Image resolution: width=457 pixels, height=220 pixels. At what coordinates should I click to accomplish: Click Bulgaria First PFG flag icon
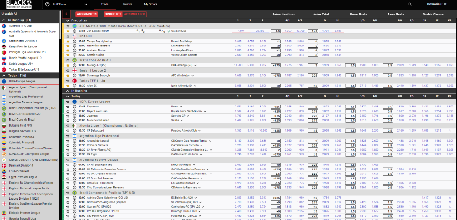click(x=4, y=125)
